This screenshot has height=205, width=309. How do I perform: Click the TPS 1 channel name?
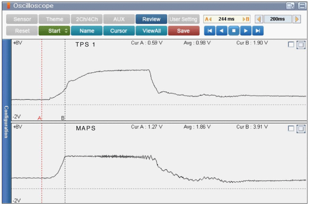[x=85, y=45]
